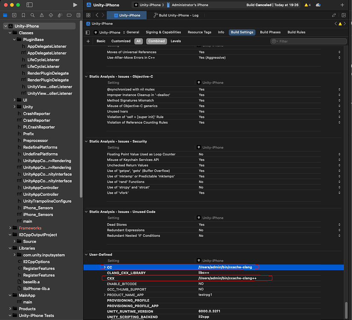Open the Bookmark navigator icon
Image resolution: width=352 pixels, height=320 pixels.
(x=23, y=15)
